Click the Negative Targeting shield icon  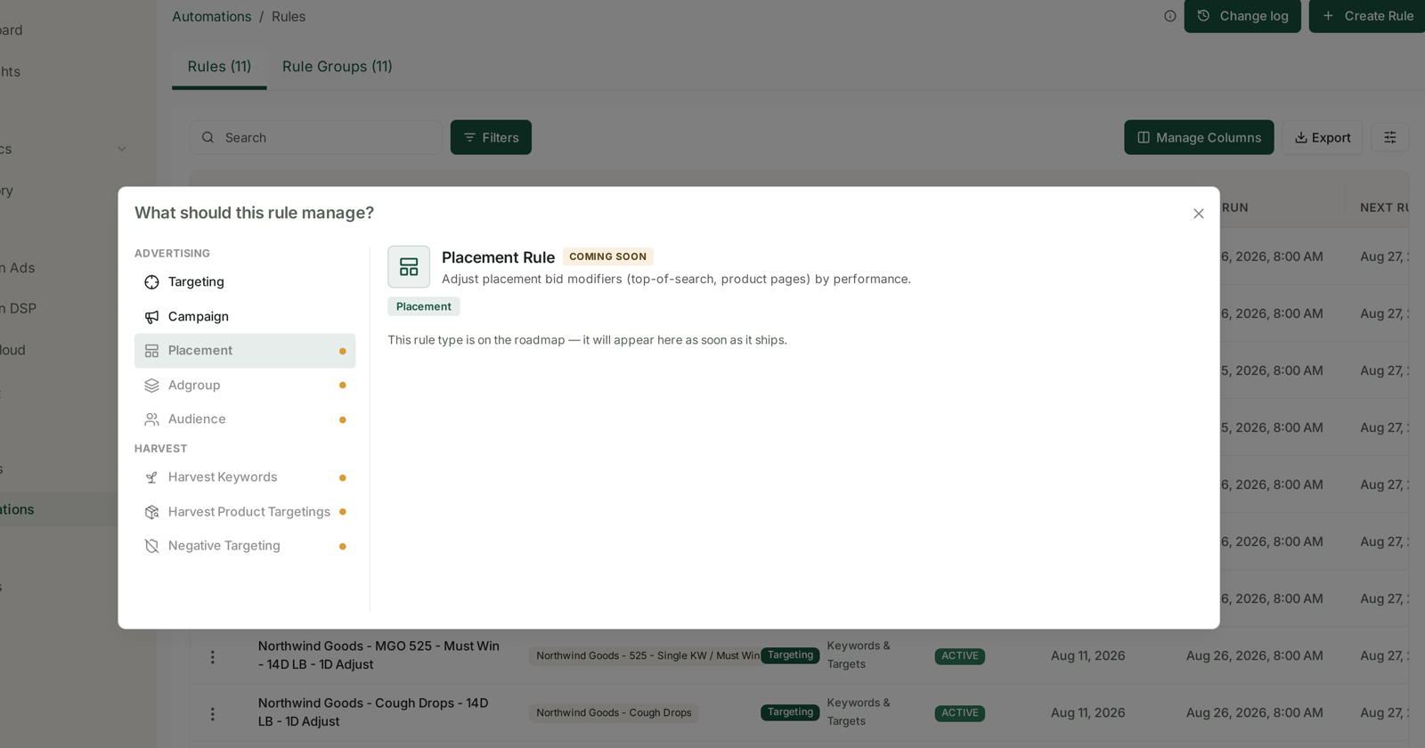[152, 546]
